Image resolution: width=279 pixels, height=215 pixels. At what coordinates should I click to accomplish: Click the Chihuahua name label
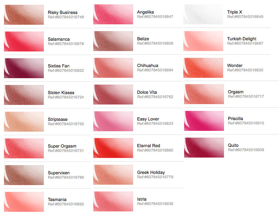click(x=148, y=65)
